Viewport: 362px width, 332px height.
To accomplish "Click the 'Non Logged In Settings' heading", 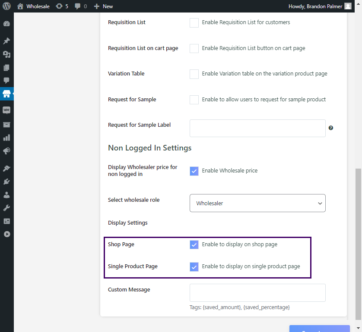I will [149, 148].
